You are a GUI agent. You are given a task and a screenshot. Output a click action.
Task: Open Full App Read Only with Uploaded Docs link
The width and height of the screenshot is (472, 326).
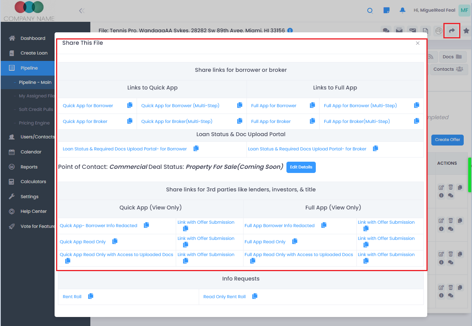(299, 255)
